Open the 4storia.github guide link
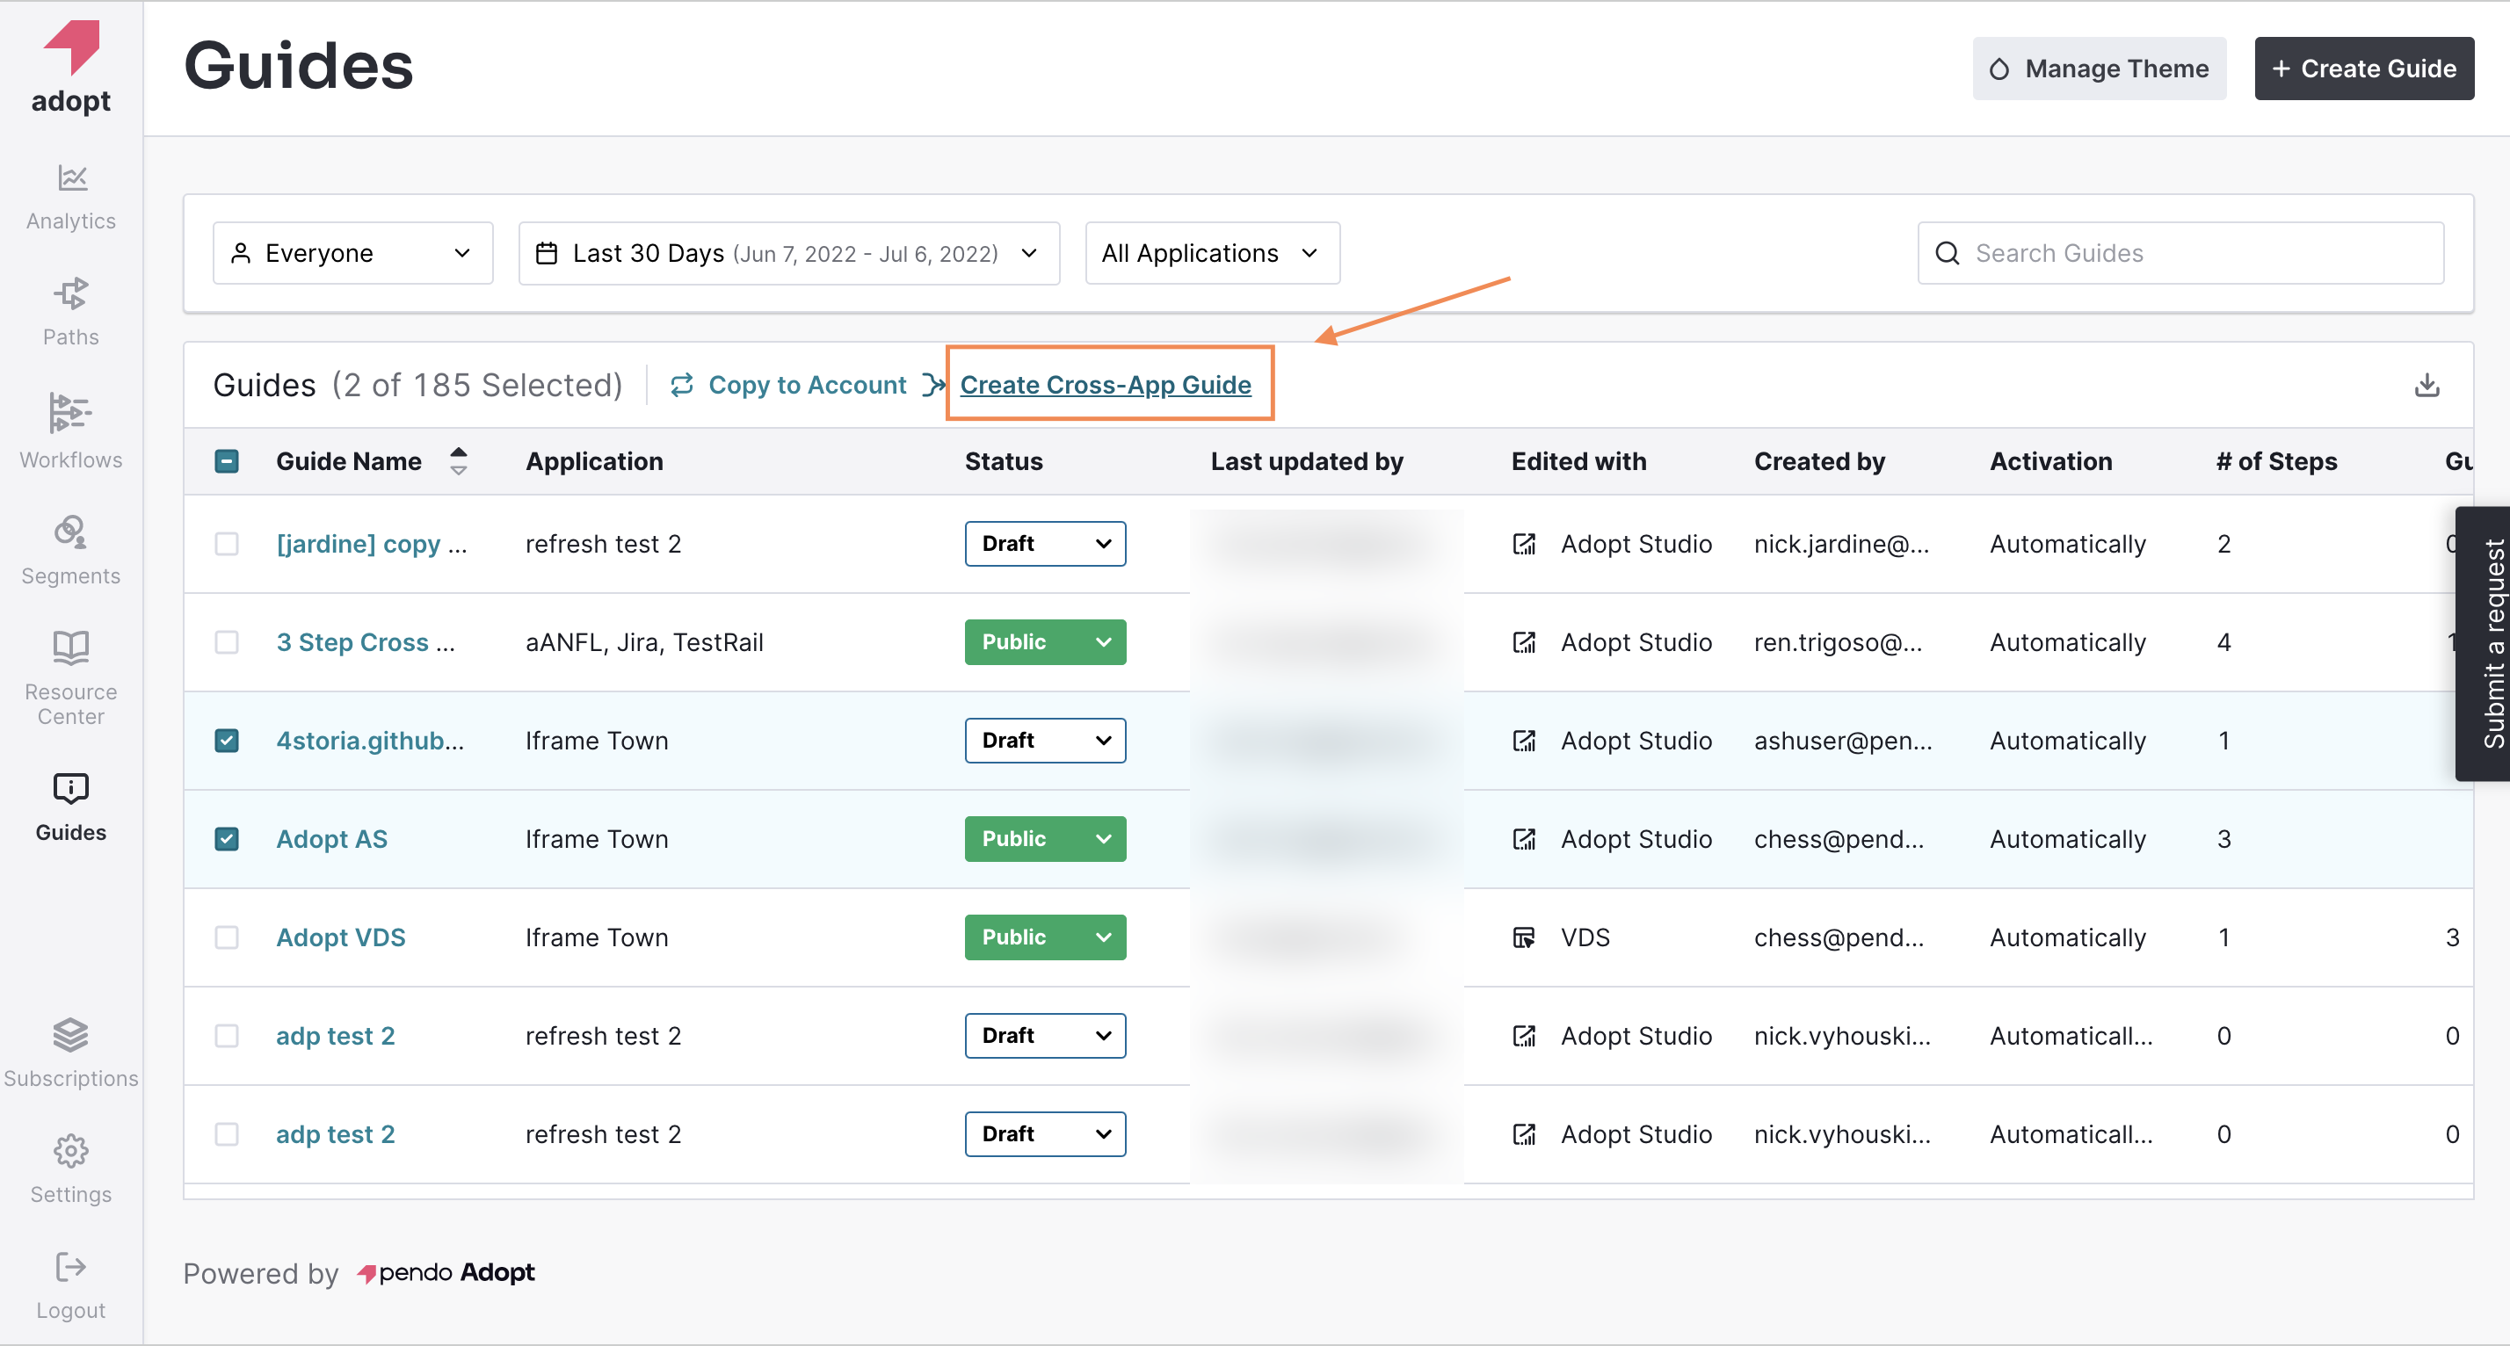Viewport: 2510px width, 1346px height. pos(370,740)
